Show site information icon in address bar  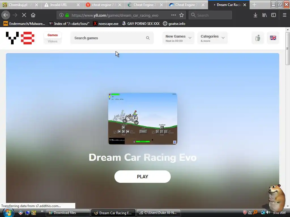(61, 15)
